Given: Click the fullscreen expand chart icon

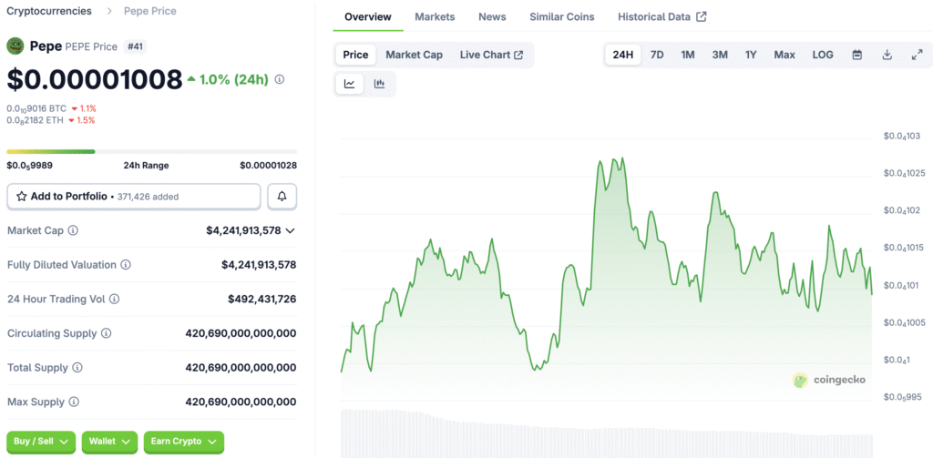Looking at the screenshot, I should pyautogui.click(x=917, y=55).
